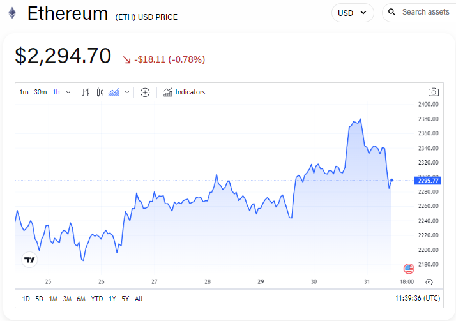456x321 pixels.
Task: Select the 1M date range
Action: coord(53,299)
